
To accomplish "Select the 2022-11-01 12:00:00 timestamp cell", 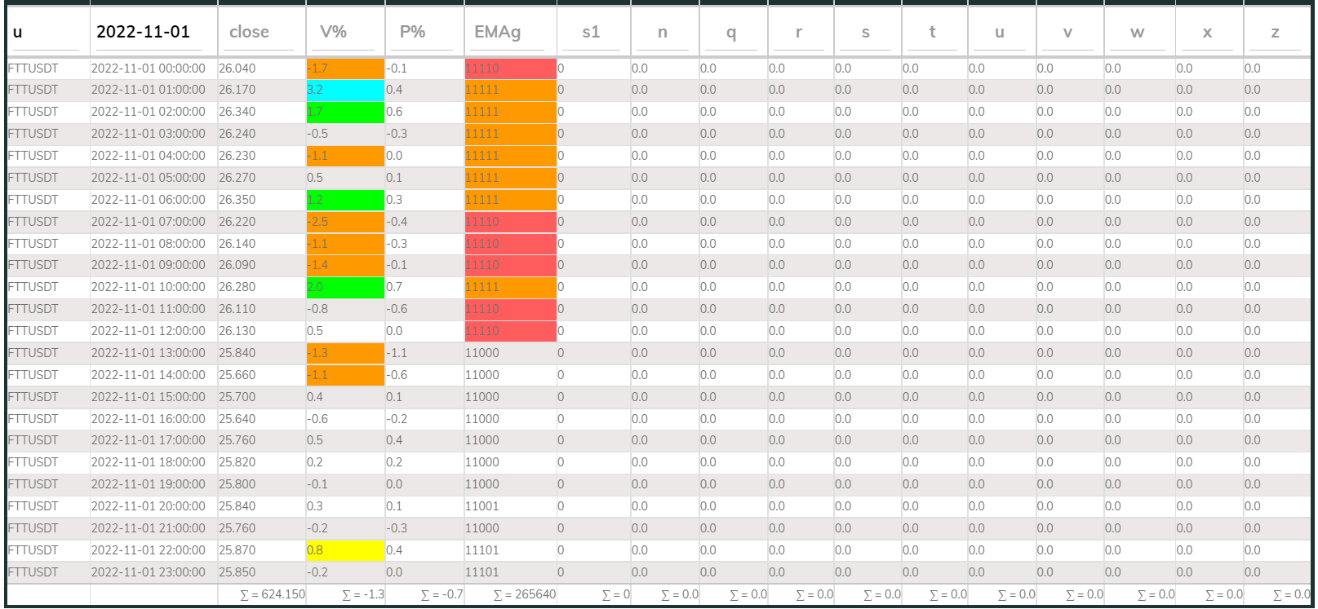I will tap(149, 331).
